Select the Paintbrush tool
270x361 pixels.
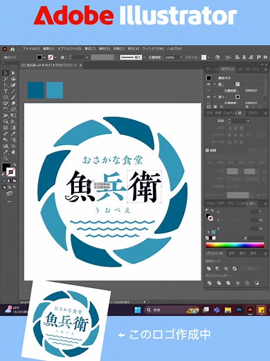point(13,97)
